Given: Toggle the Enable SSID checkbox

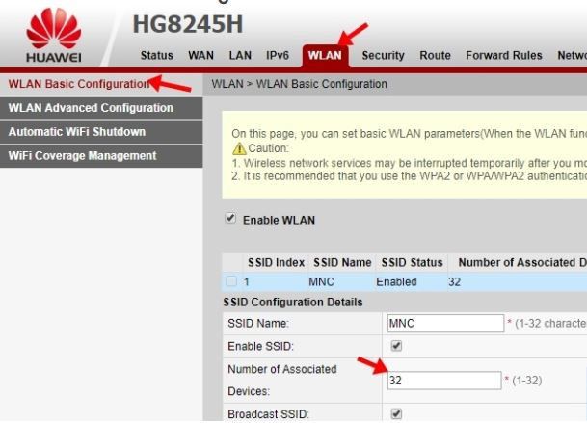Looking at the screenshot, I should pyautogui.click(x=396, y=346).
